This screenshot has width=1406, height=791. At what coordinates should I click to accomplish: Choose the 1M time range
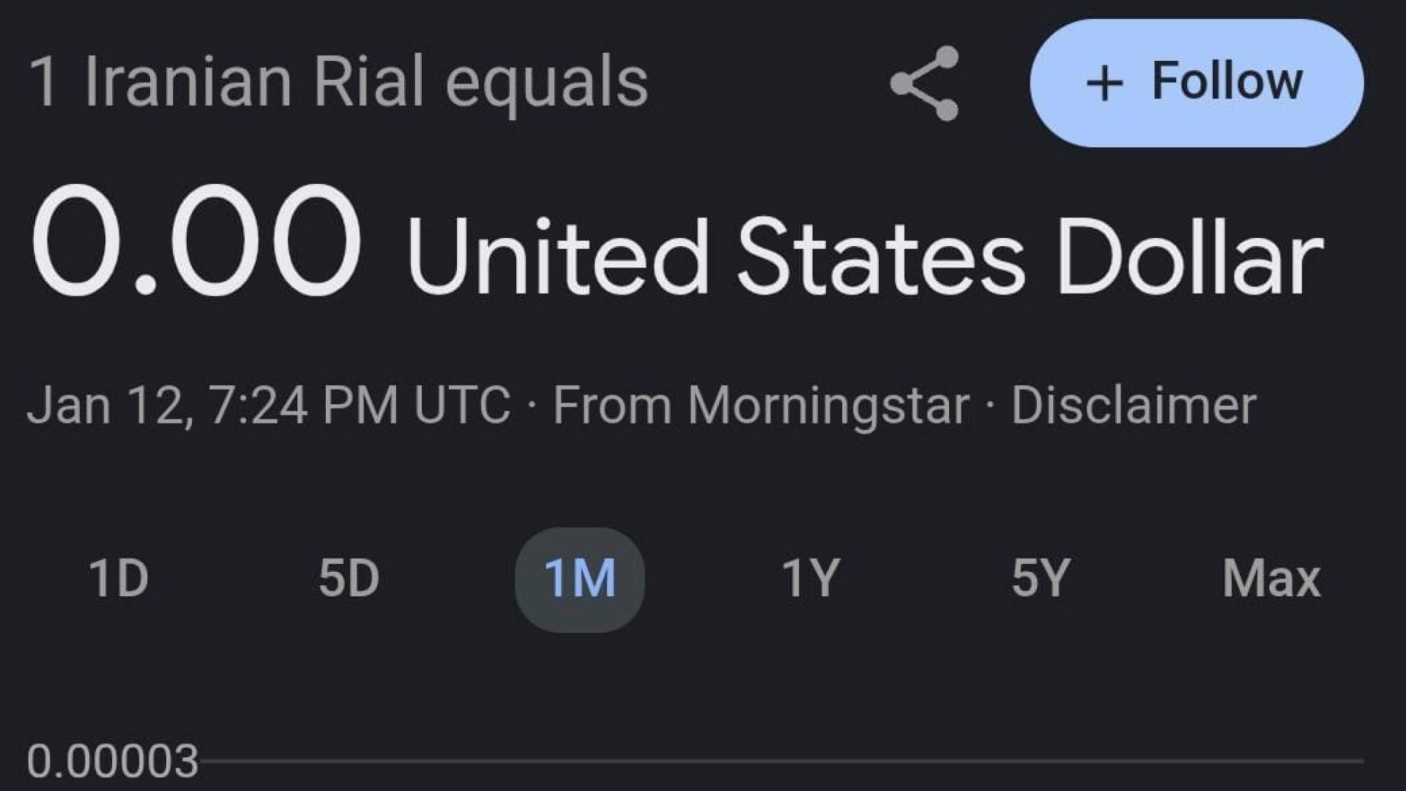(x=579, y=579)
